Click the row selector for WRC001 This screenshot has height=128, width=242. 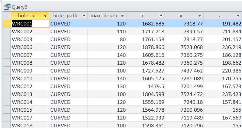coord(7,24)
